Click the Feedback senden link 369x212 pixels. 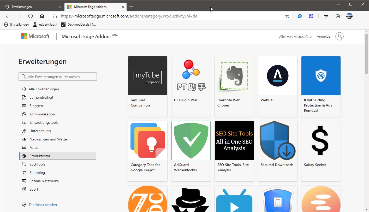click(43, 205)
